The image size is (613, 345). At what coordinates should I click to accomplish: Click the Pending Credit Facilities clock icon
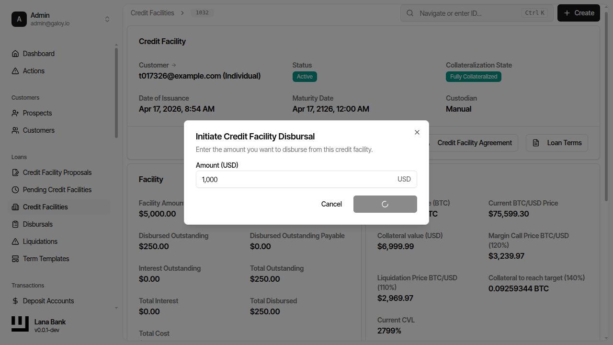[x=15, y=190]
